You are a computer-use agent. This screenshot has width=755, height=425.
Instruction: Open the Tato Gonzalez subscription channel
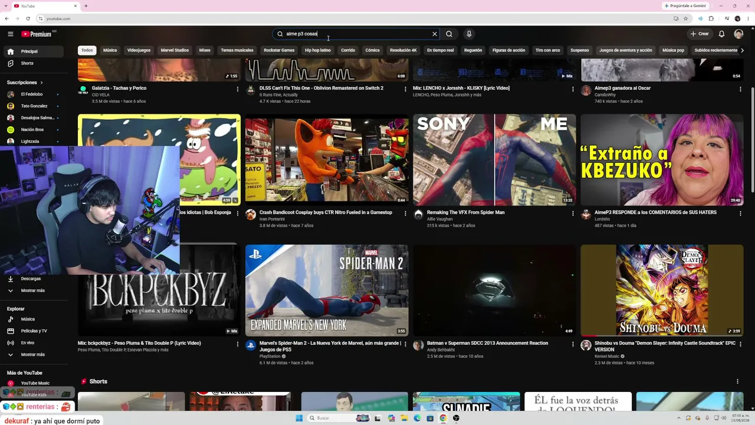[32, 106]
